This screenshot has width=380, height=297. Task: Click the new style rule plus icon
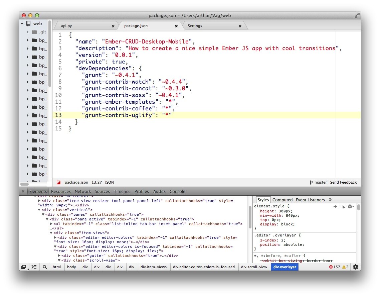(335, 206)
